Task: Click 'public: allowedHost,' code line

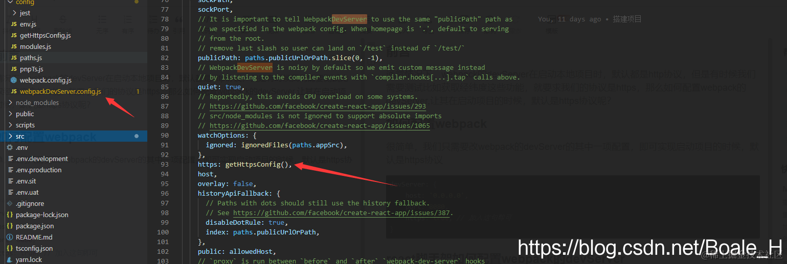Action: pyautogui.click(x=237, y=252)
